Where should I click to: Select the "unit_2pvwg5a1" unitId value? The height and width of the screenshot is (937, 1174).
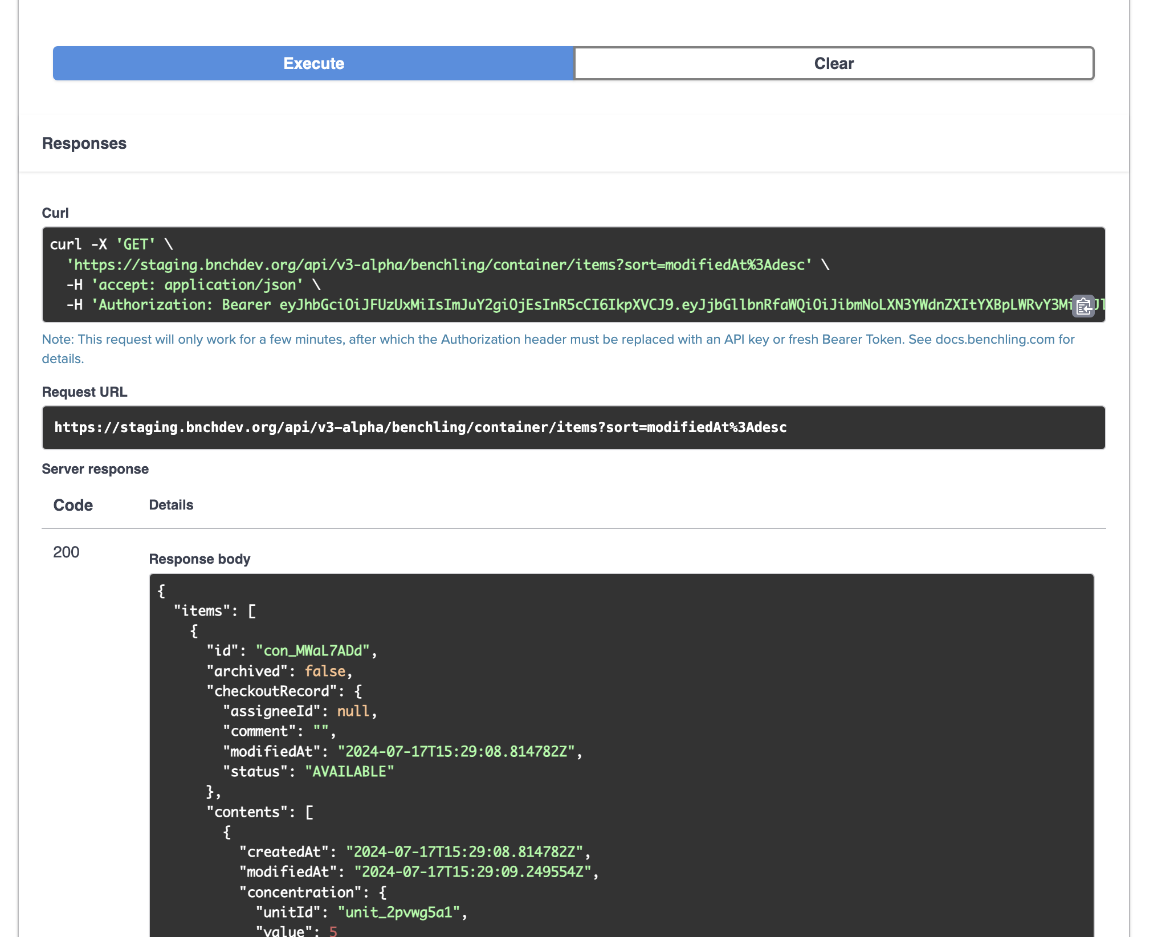click(x=399, y=912)
